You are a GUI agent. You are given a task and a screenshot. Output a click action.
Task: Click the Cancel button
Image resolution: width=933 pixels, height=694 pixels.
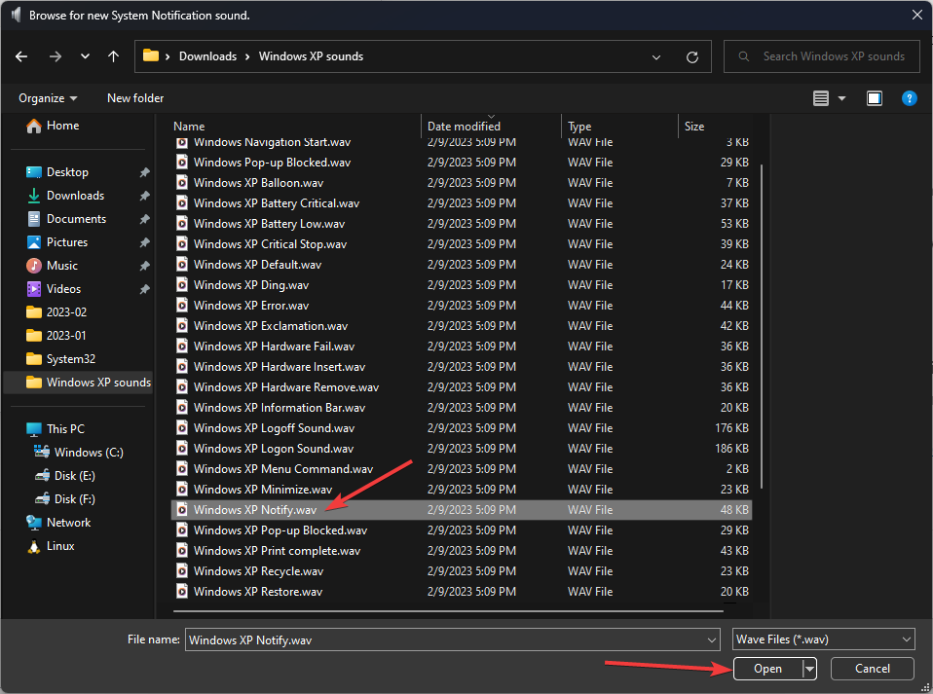tap(873, 669)
